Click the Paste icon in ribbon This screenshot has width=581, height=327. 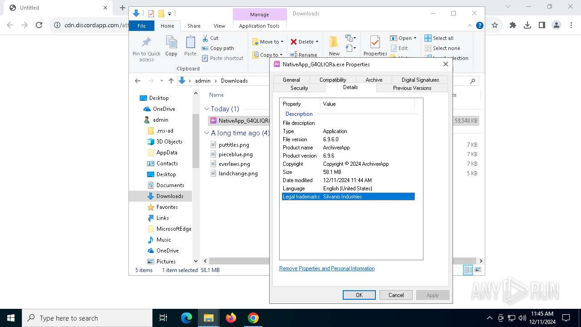point(190,42)
